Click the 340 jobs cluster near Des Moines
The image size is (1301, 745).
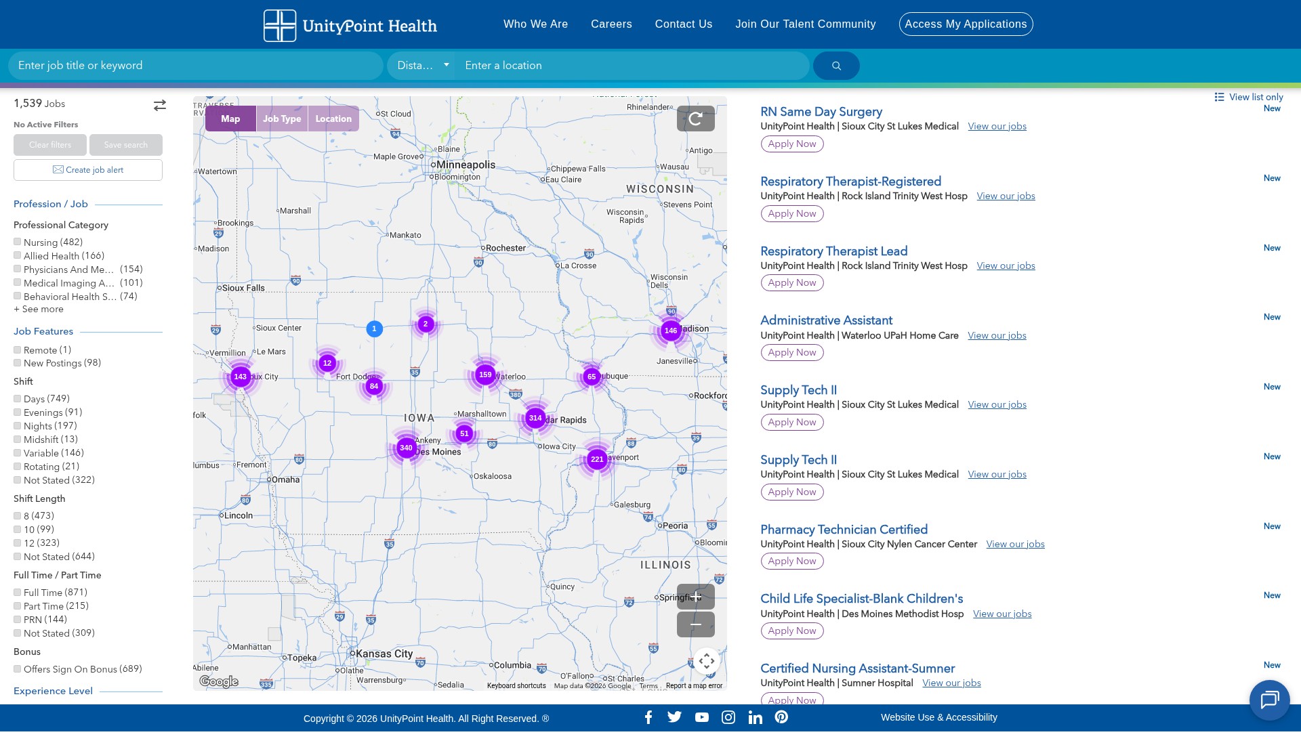pyautogui.click(x=406, y=448)
